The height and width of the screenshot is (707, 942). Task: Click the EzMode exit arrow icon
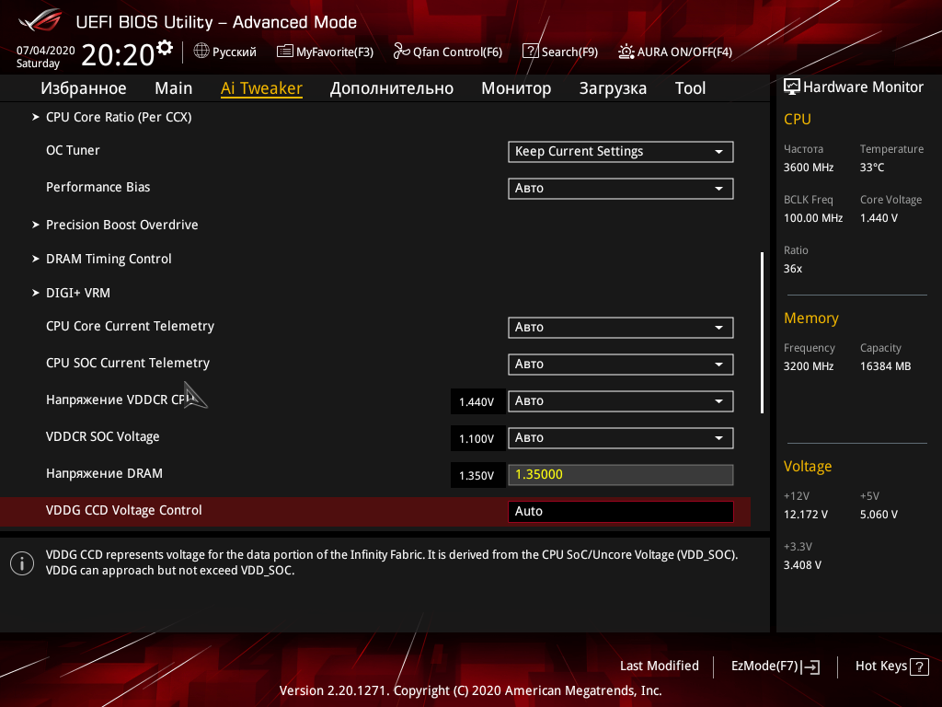[810, 666]
